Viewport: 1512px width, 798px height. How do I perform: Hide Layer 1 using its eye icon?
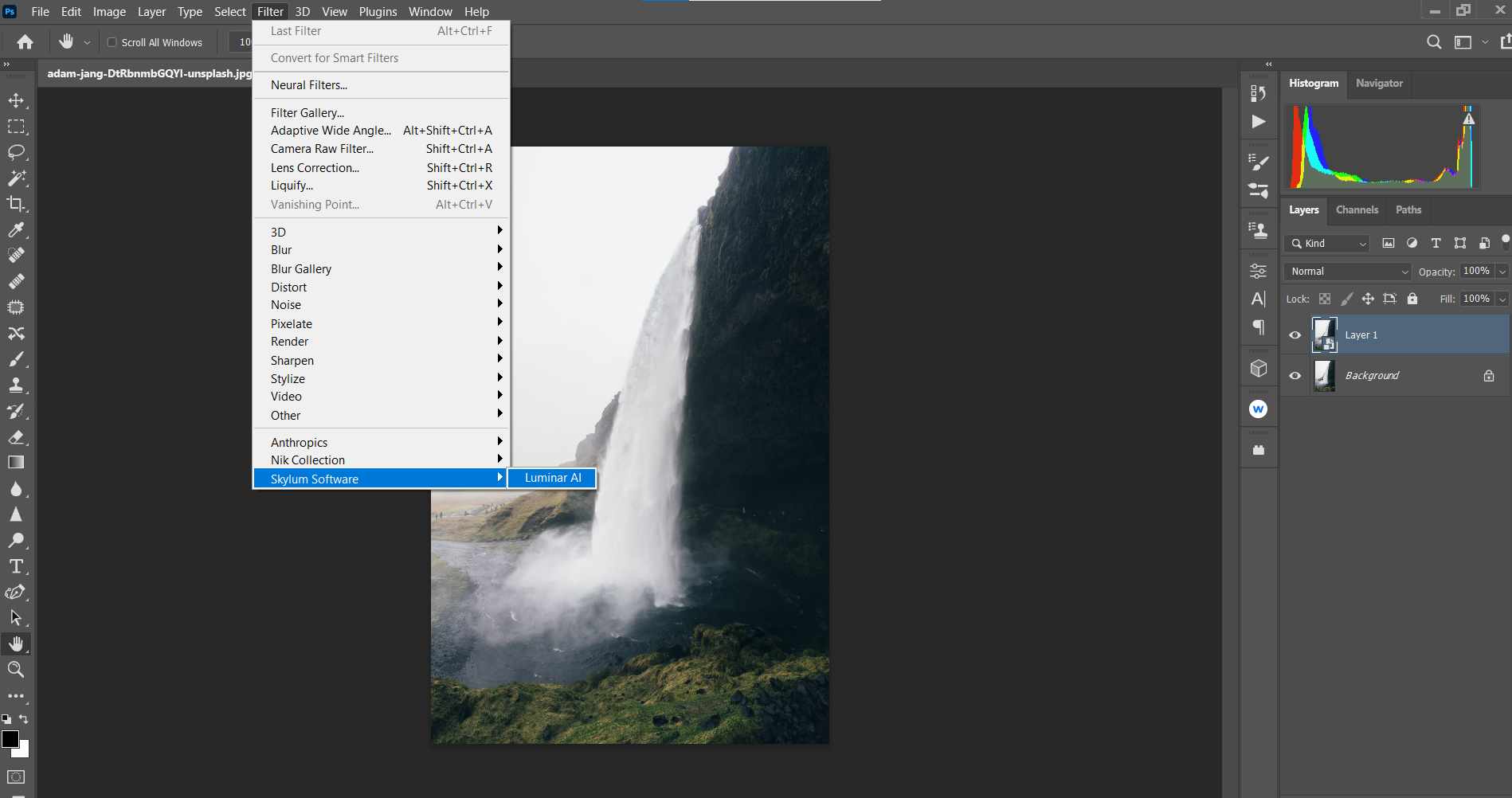click(x=1295, y=335)
